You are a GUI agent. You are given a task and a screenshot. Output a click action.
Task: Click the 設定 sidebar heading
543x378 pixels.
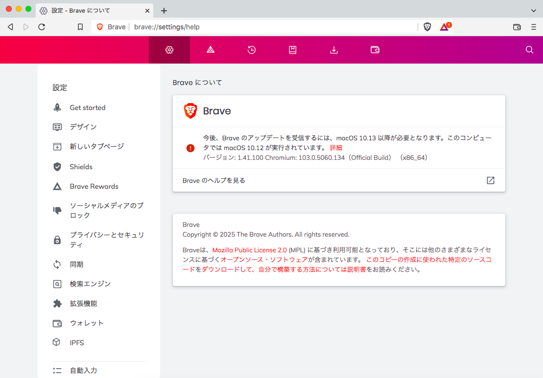(60, 88)
